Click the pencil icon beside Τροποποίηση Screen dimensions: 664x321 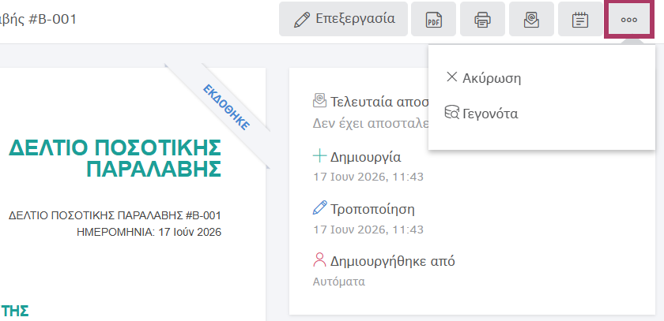(x=319, y=207)
